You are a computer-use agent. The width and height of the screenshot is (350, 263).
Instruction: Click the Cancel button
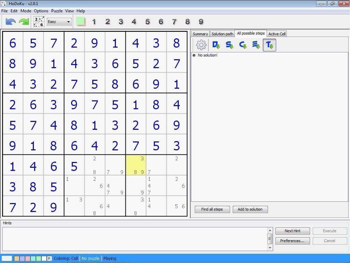pyautogui.click(x=330, y=241)
